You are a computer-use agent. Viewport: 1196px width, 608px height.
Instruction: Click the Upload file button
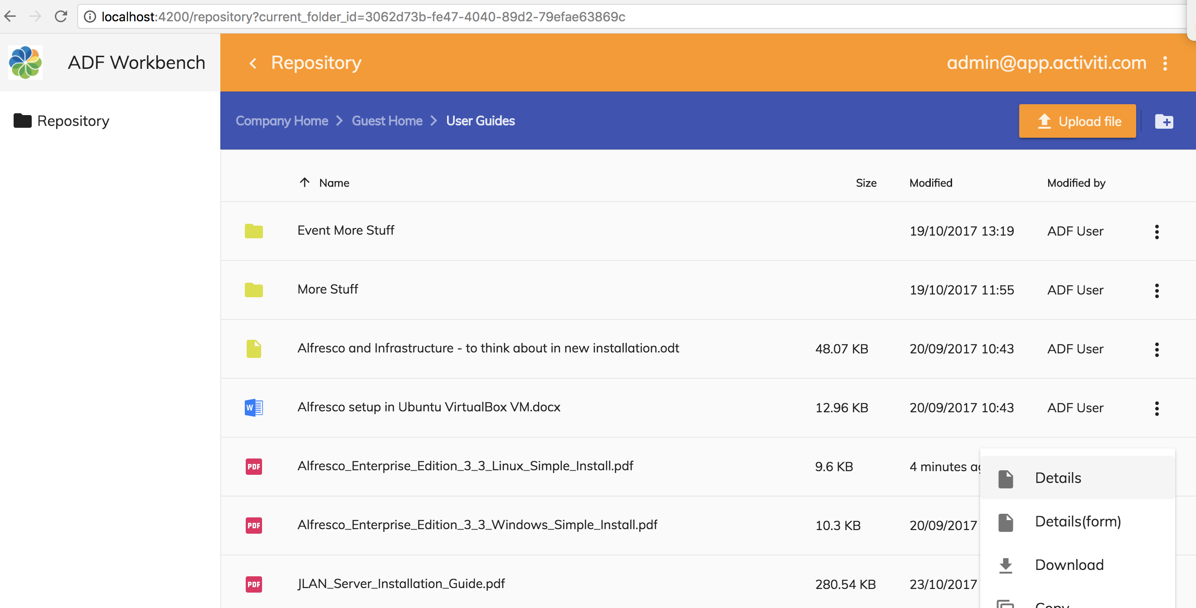pos(1077,121)
